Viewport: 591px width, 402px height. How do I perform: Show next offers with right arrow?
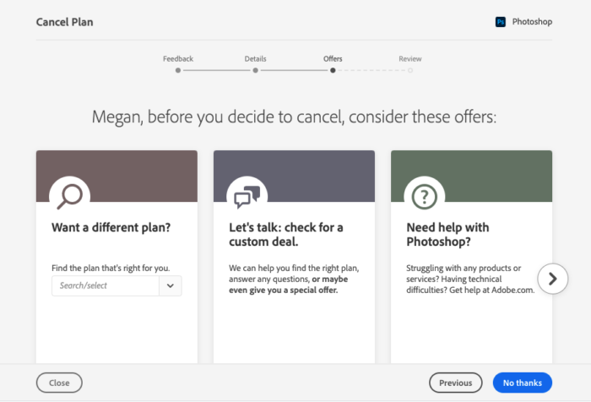coord(552,279)
